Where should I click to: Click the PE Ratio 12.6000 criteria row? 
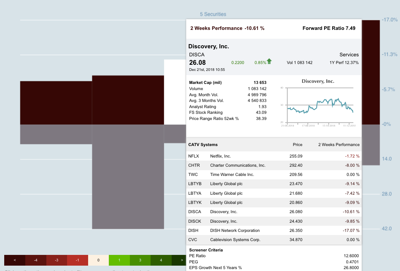(x=274, y=256)
